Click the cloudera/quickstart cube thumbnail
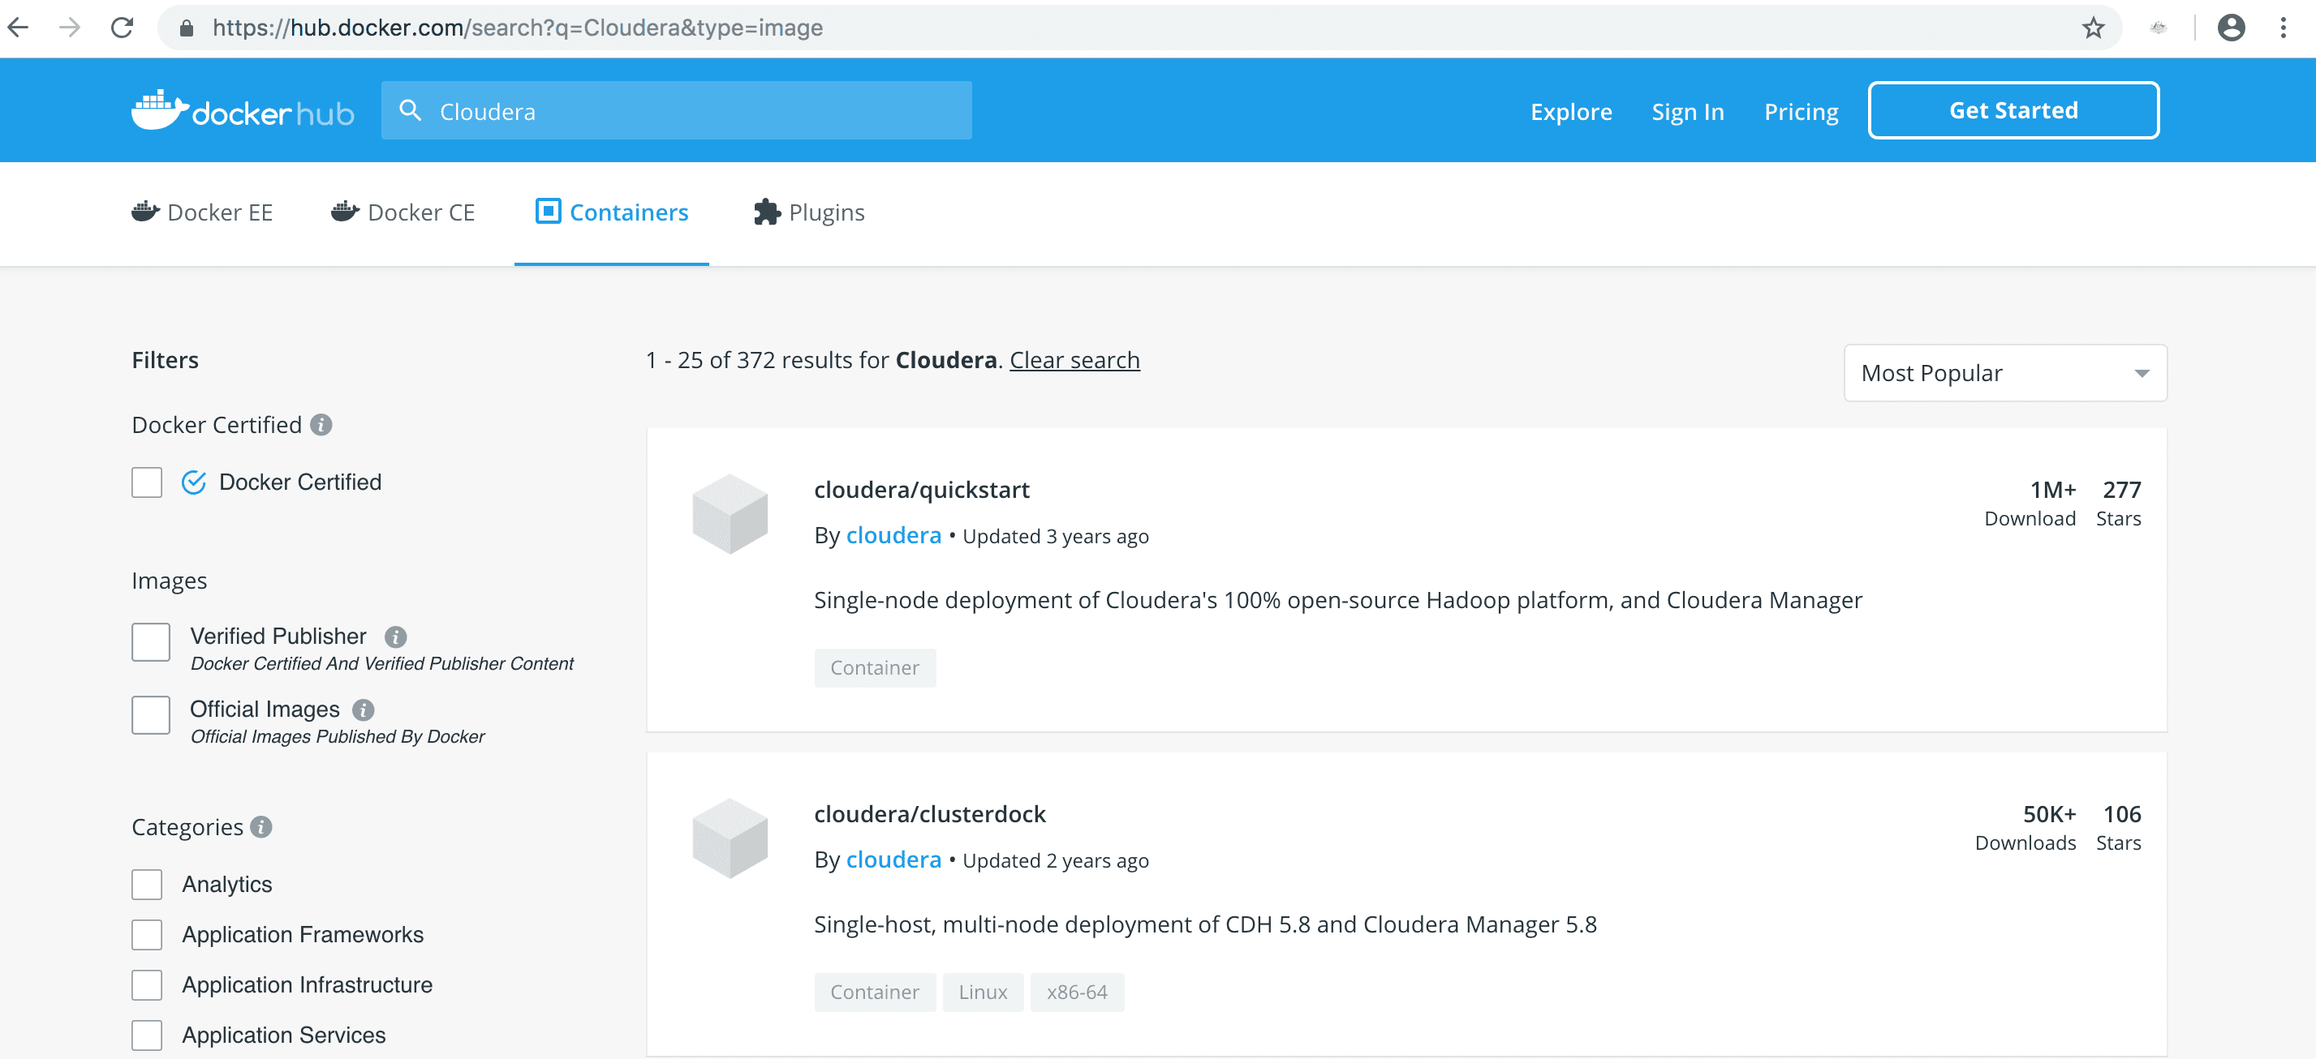This screenshot has width=2316, height=1059. tap(730, 514)
